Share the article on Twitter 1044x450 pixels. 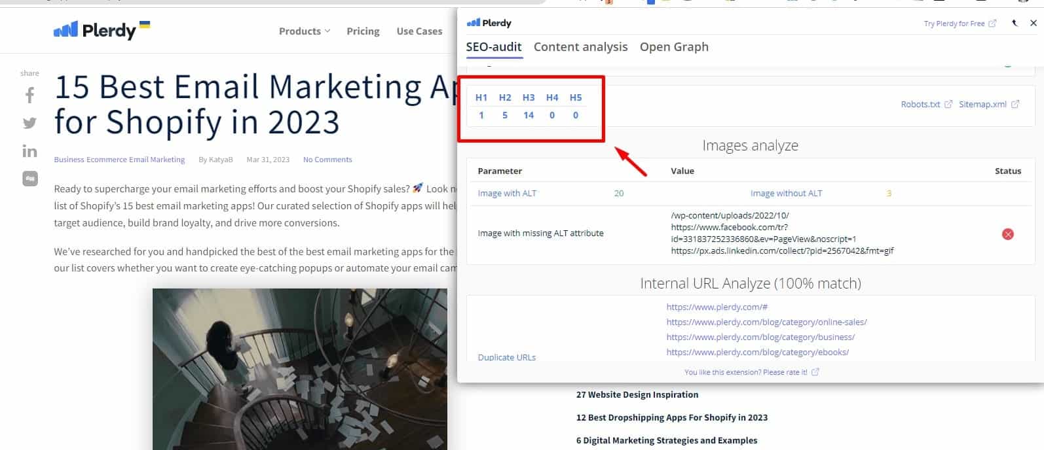[x=29, y=123]
